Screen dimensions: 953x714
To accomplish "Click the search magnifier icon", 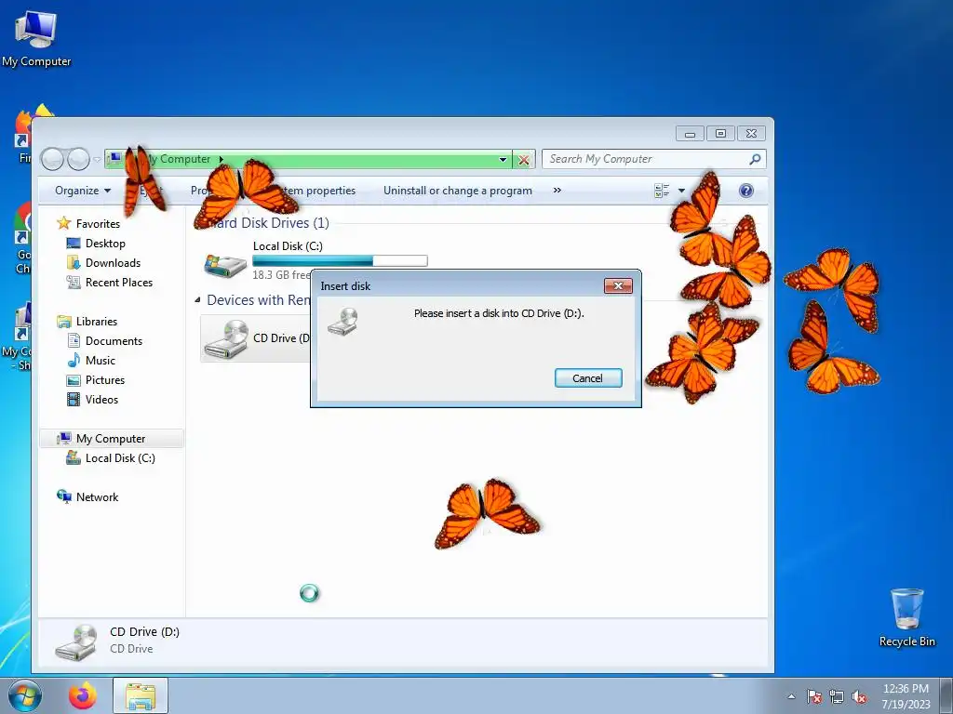I will 755,159.
